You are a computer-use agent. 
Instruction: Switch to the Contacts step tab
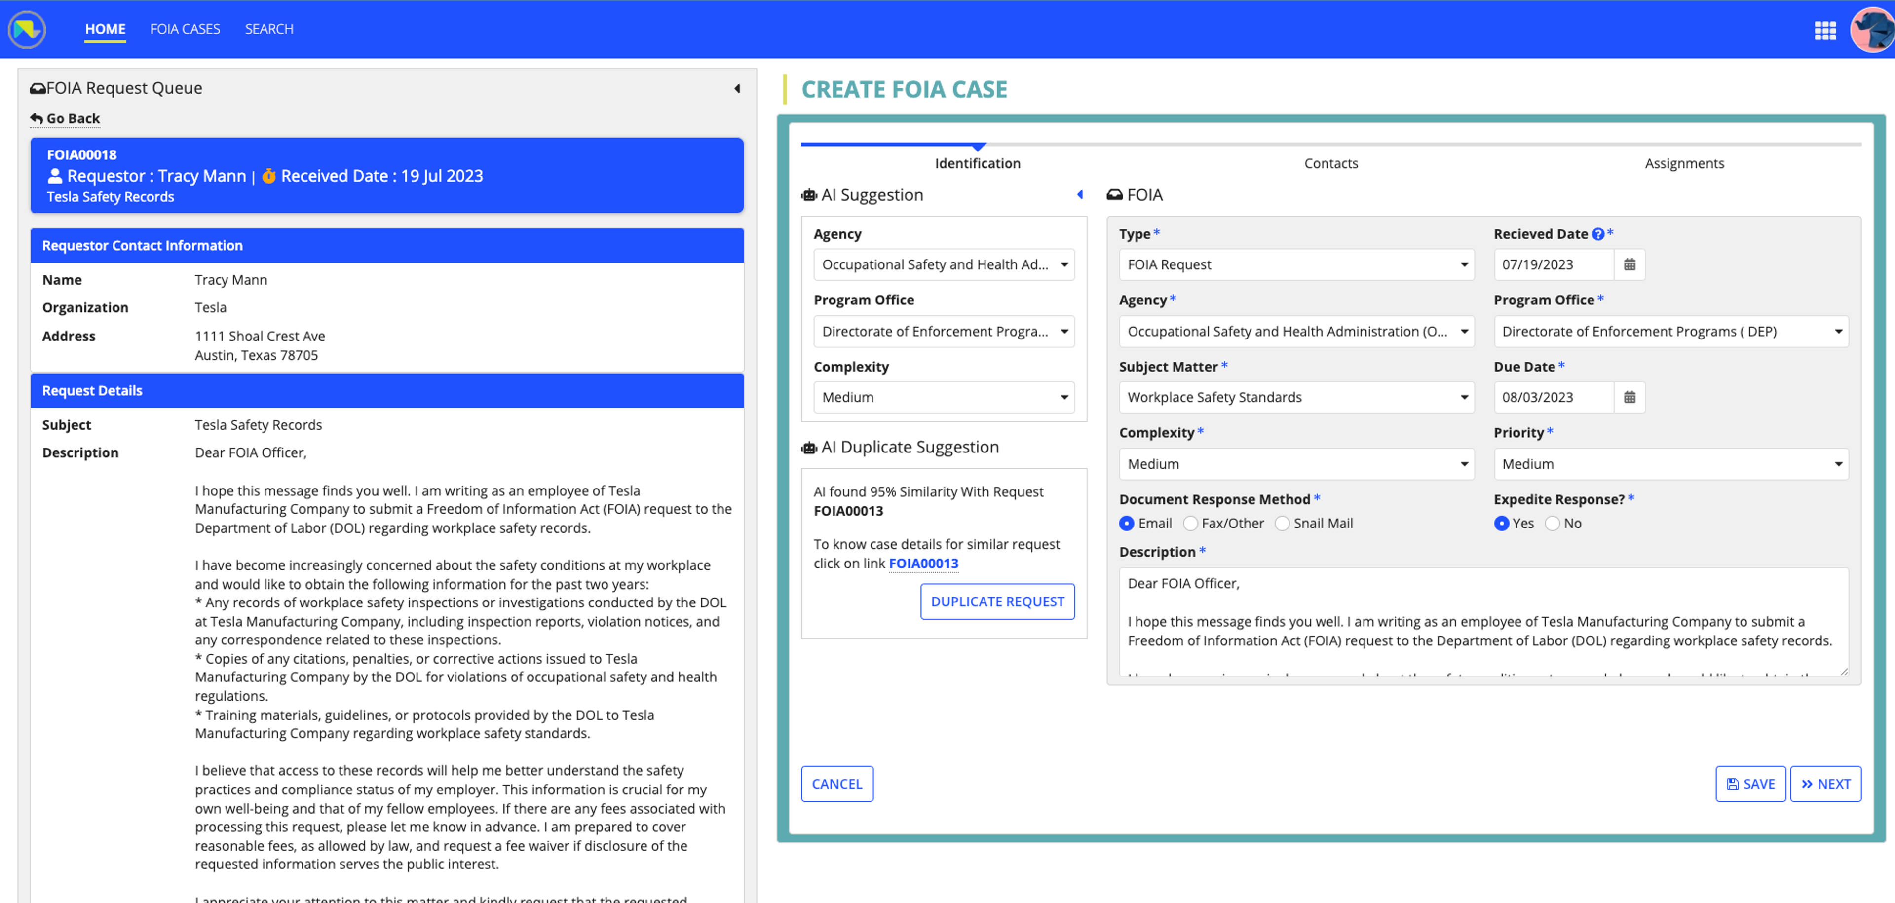pos(1331,163)
